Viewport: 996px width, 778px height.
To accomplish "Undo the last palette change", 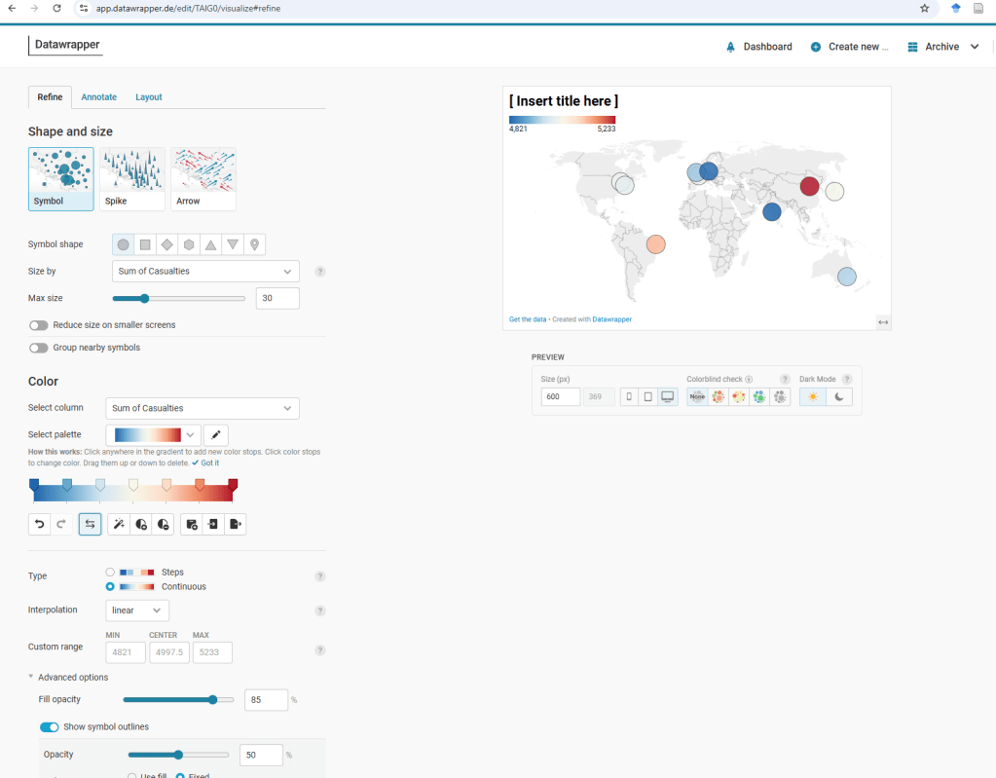I will coord(40,525).
